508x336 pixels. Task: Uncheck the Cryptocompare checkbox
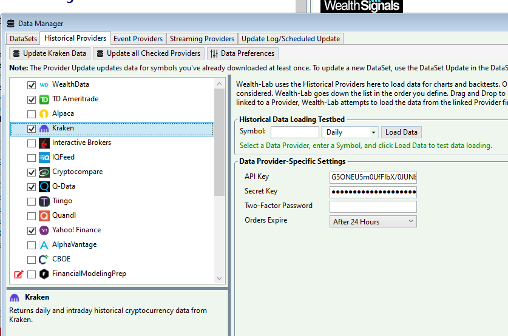coord(32,172)
